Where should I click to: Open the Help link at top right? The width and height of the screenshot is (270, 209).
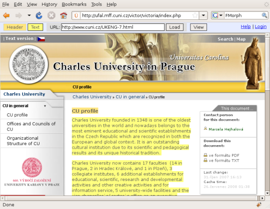245,26
